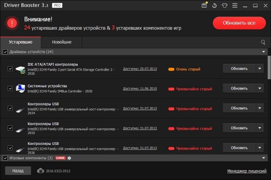Expand the Игровые компоненты section arrow

(x=263, y=158)
